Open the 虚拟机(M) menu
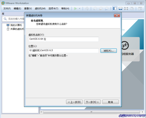 pyautogui.click(x=40, y=8)
